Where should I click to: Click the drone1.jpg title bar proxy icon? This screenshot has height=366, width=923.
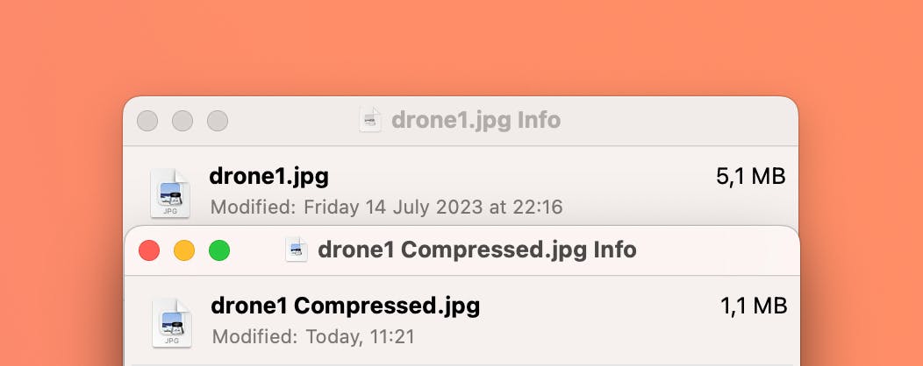[x=370, y=121]
